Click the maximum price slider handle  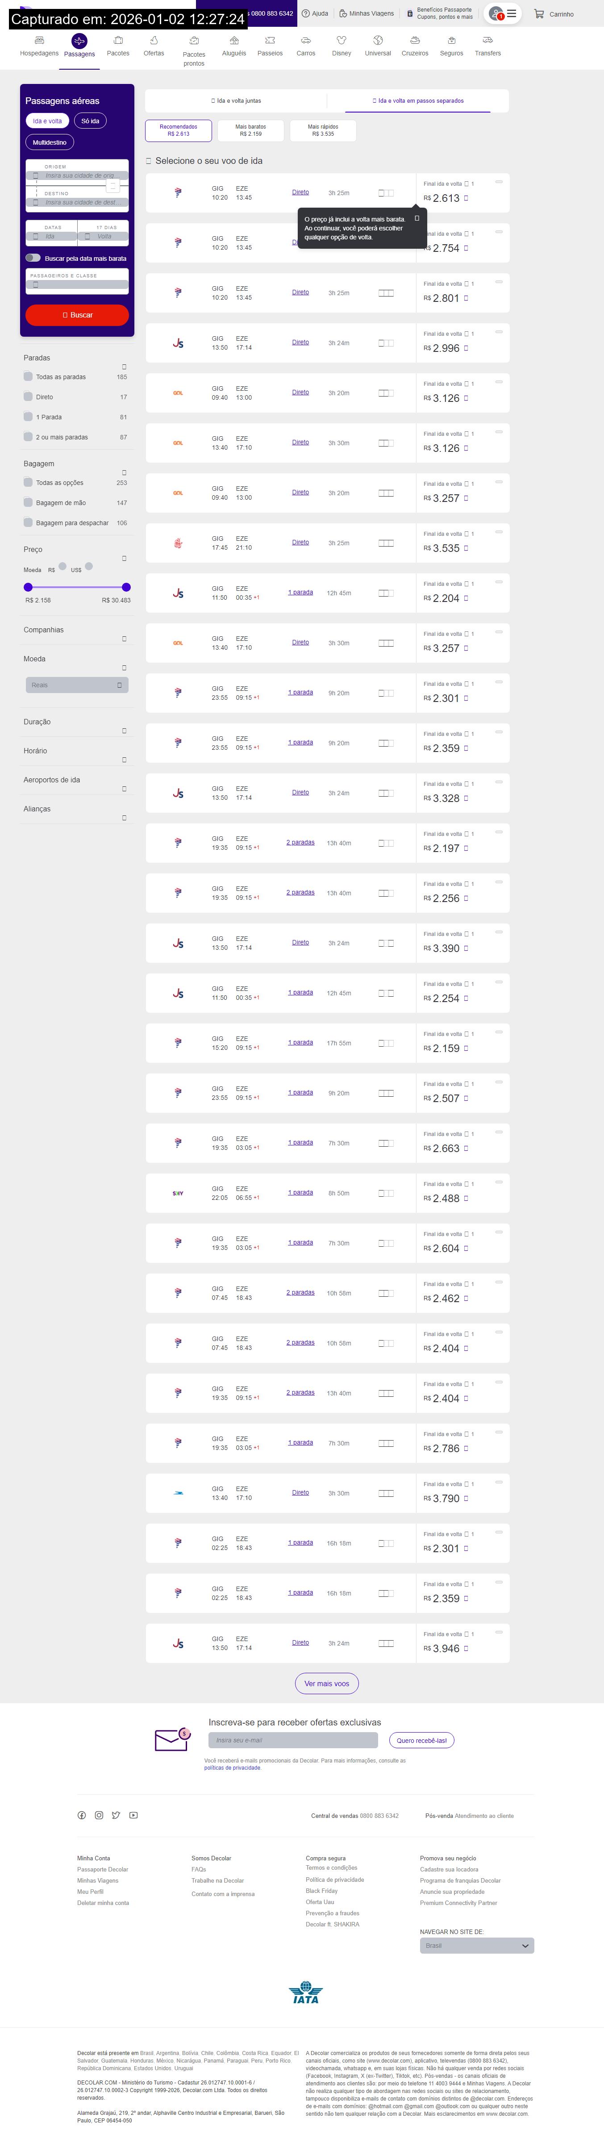(126, 587)
